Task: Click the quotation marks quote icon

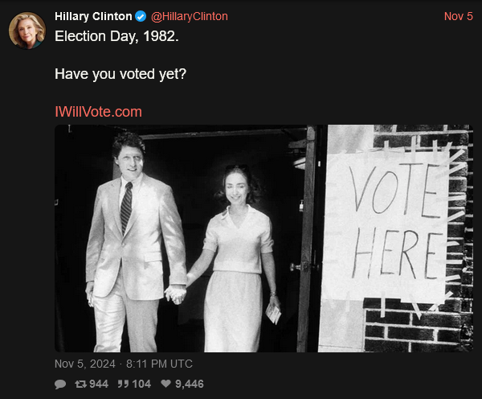Action: [123, 384]
